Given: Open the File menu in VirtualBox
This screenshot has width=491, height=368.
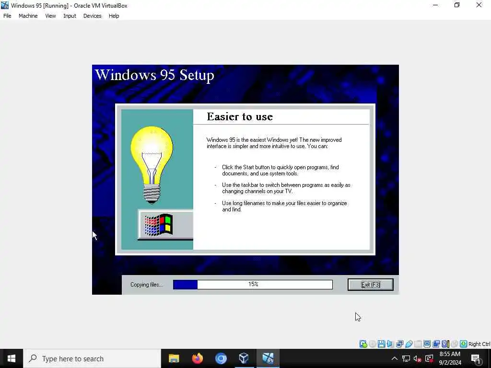Looking at the screenshot, I should [7, 16].
